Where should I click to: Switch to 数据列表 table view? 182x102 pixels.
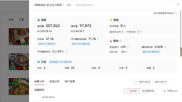point(148,91)
